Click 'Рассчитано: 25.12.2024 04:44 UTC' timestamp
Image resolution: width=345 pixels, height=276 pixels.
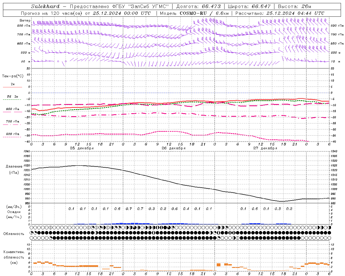[x=280, y=13]
